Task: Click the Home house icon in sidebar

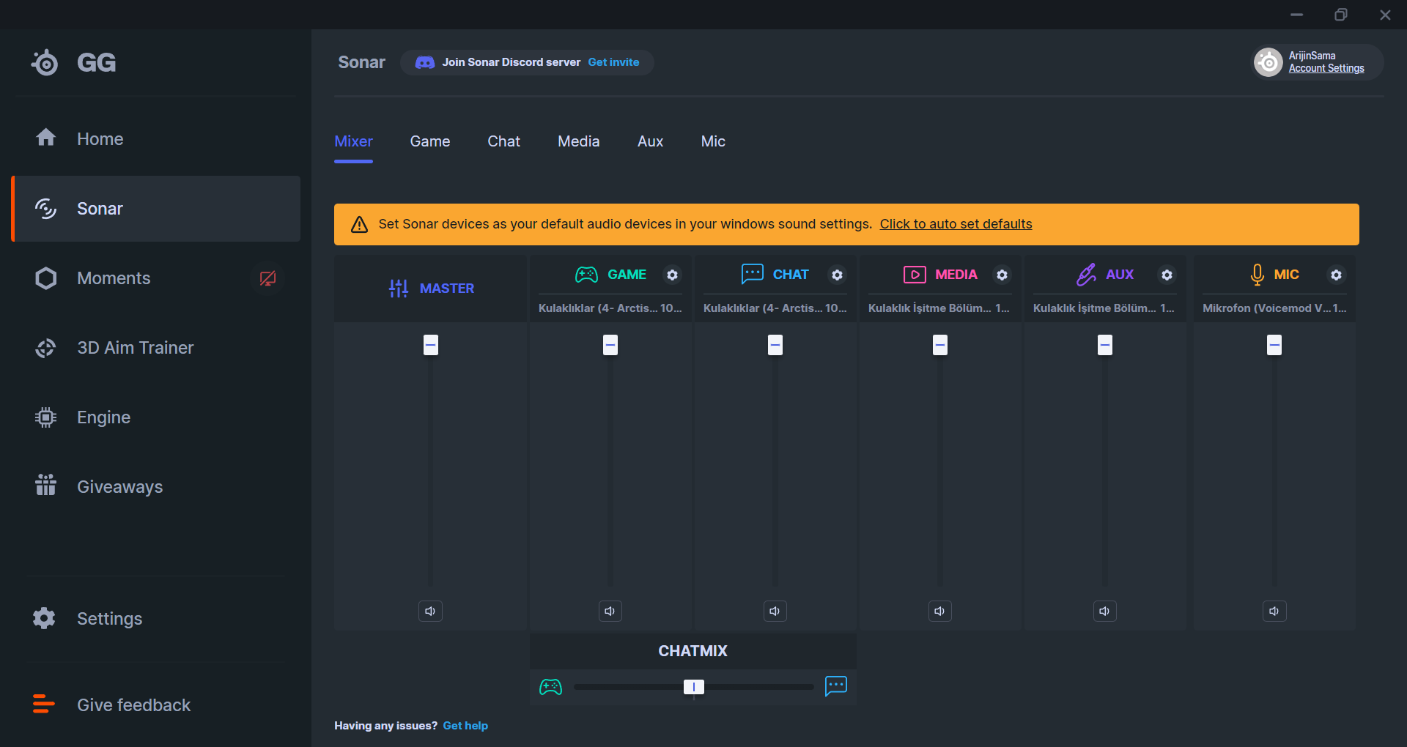Action: point(46,138)
